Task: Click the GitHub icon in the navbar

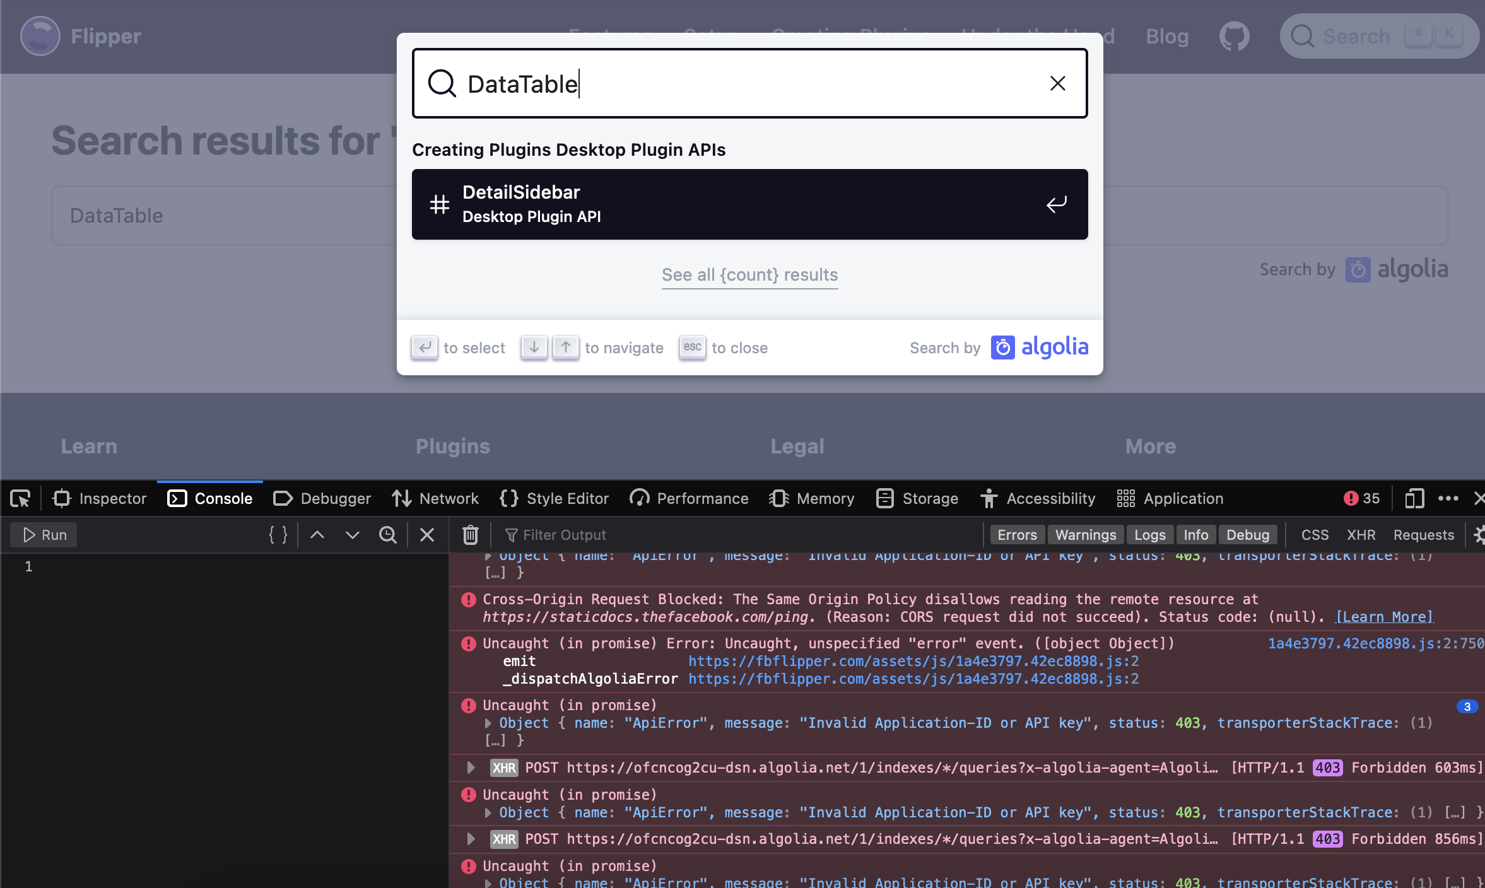Action: [1235, 36]
